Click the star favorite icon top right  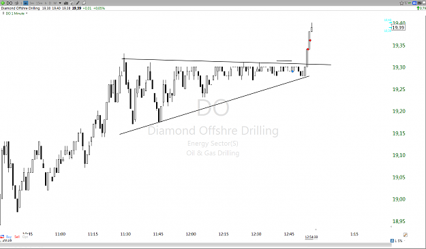pyautogui.click(x=401, y=3)
